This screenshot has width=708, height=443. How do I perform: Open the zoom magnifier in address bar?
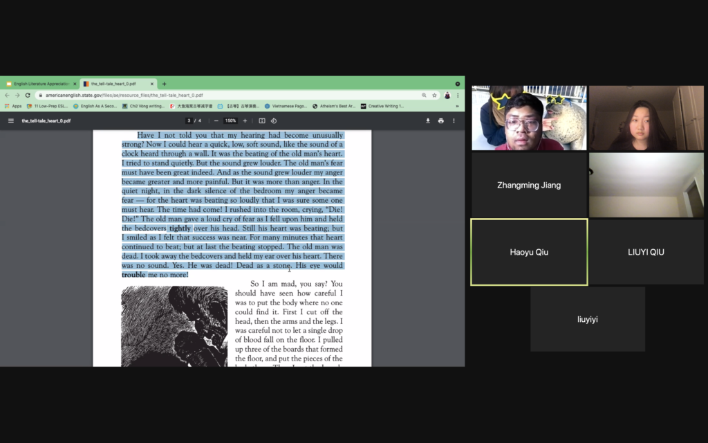point(424,96)
